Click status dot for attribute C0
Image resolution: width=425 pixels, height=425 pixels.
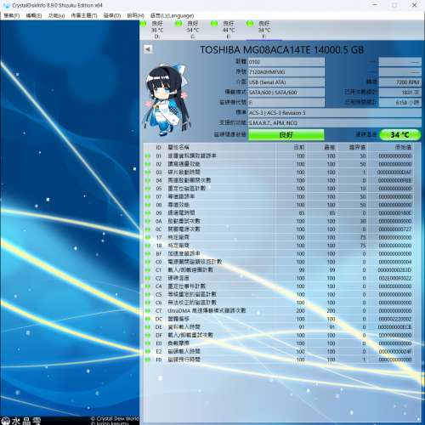tap(148, 262)
